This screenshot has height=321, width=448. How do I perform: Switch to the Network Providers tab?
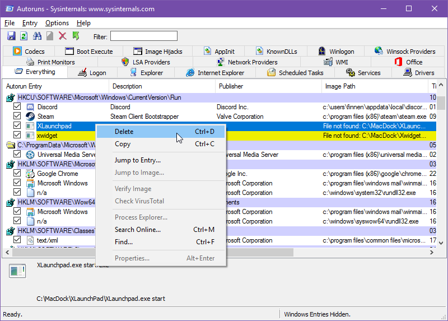click(x=247, y=62)
